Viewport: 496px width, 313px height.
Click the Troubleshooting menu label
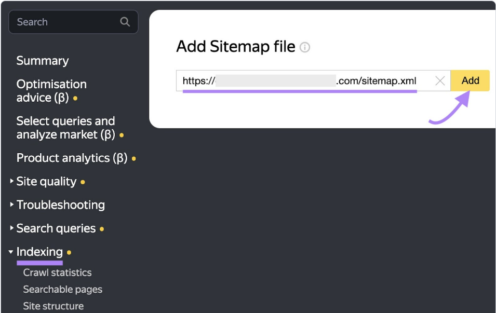60,205
